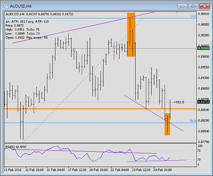Click the 22 Feb 04:00 time label
Screen dimensions: 213x176
(120, 170)
